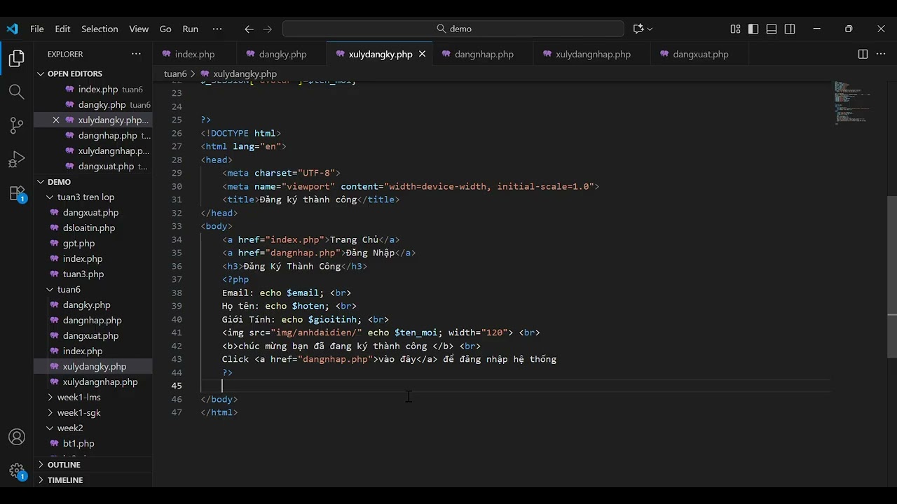Image resolution: width=897 pixels, height=504 pixels.
Task: Open Customize Layout icon
Action: 735,29
